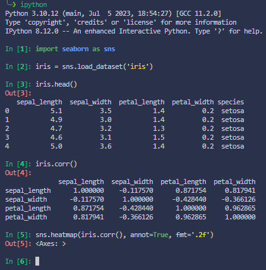Click the 'In [1]:' prompt label
This screenshot has height=270, width=266.
18,49
